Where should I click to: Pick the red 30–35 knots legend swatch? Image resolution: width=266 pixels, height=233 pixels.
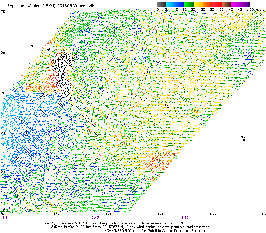[x=217, y=4]
